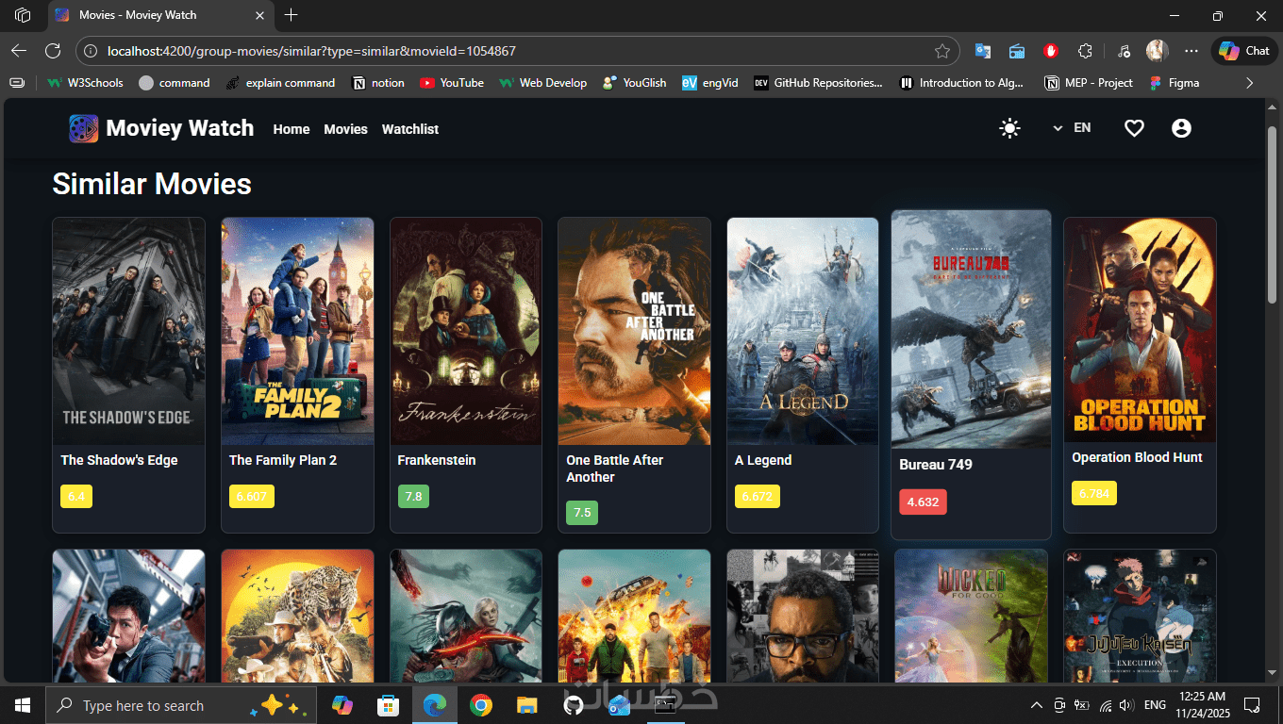Screen dimensions: 1283x724
Task: Click the 6.672 rating badge
Action: [x=758, y=496]
